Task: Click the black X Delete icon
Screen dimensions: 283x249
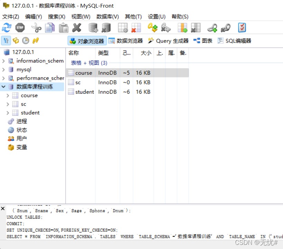Action: pos(77,28)
